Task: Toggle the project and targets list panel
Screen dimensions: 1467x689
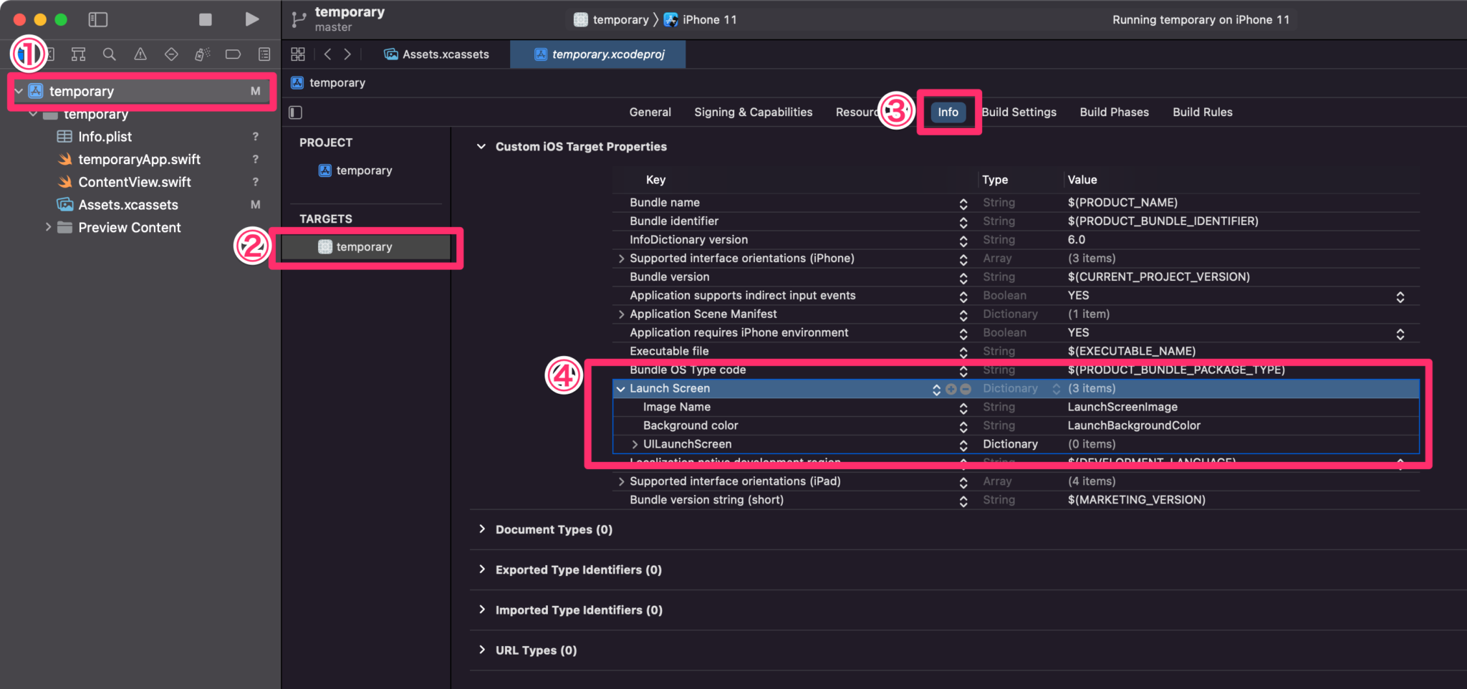Action: (296, 112)
